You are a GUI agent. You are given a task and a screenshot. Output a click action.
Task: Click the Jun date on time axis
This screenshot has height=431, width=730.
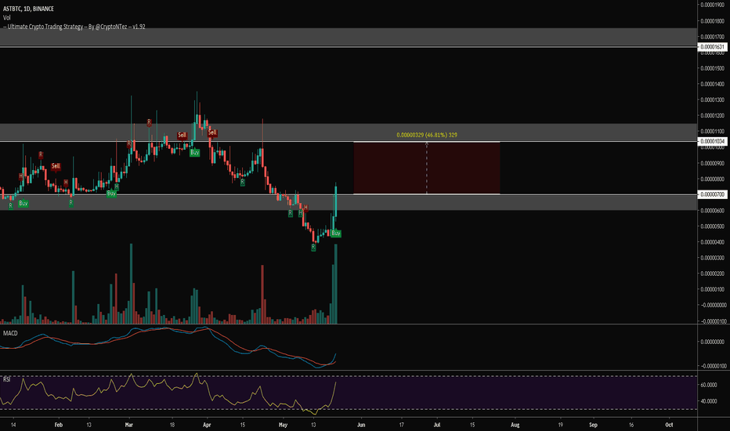(361, 425)
